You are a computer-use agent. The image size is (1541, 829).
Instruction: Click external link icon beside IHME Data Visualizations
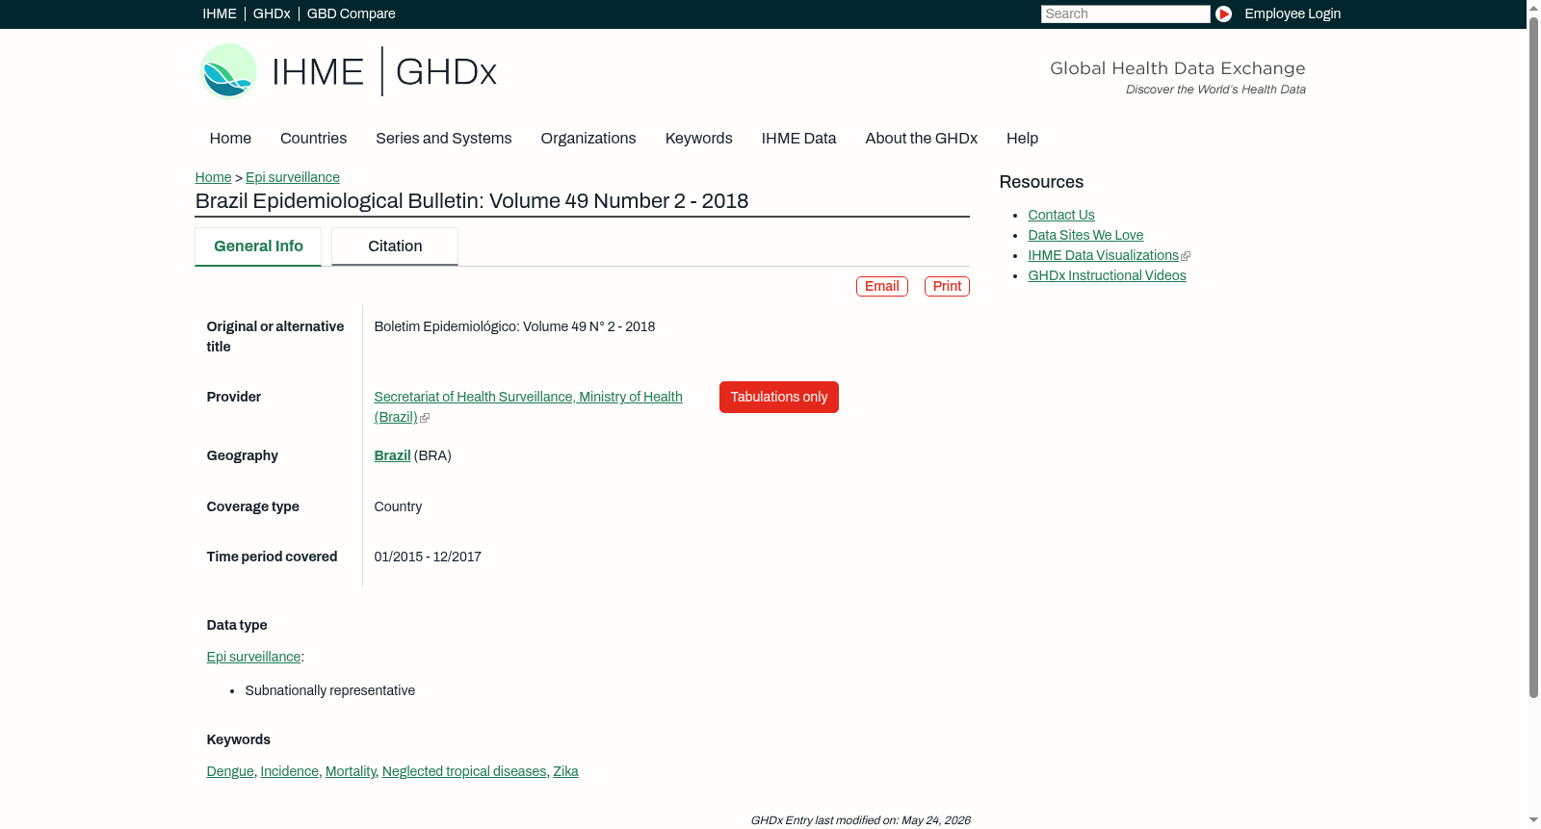[1186, 256]
